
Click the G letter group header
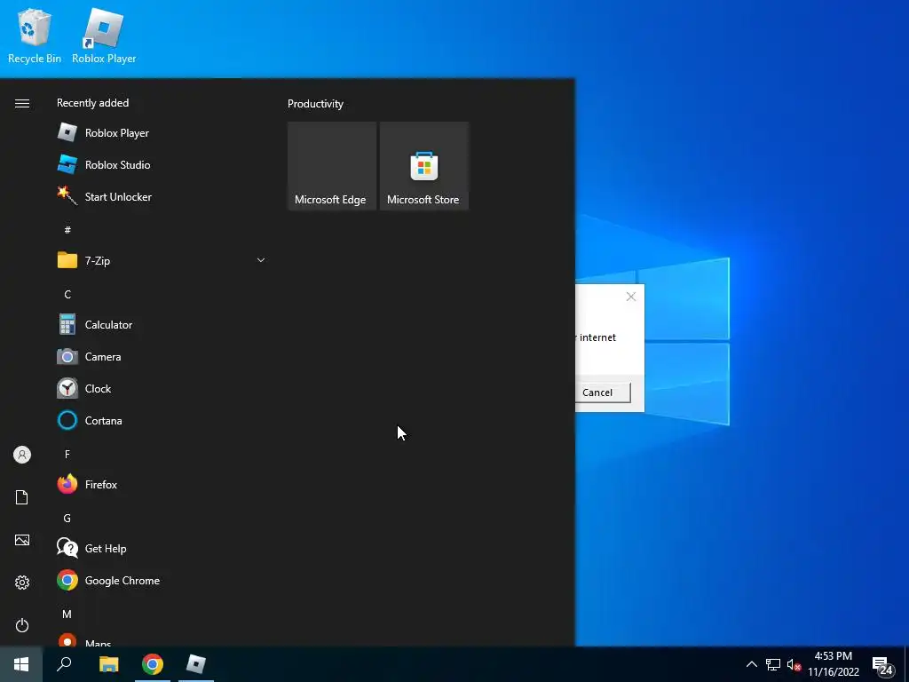coord(67,518)
